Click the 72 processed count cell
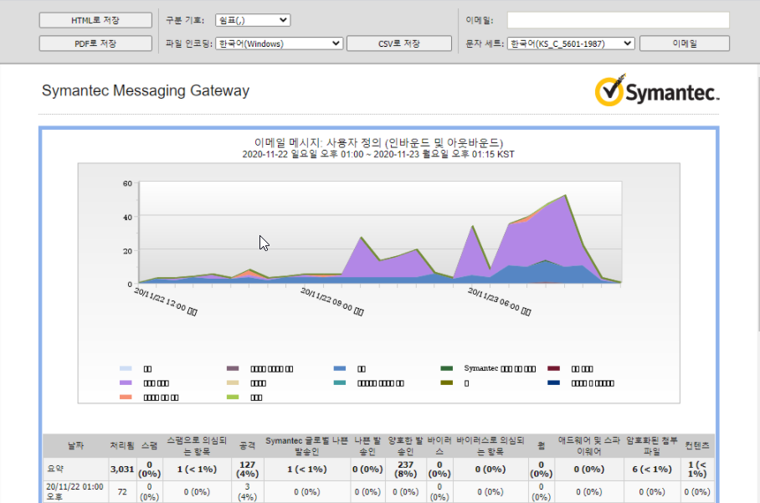760x503 pixels. [122, 492]
